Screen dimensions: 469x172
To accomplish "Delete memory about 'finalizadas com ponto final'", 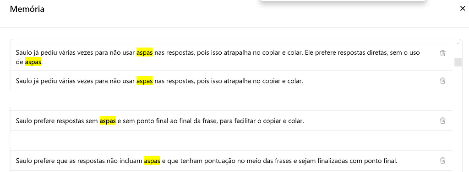I will pyautogui.click(x=443, y=161).
